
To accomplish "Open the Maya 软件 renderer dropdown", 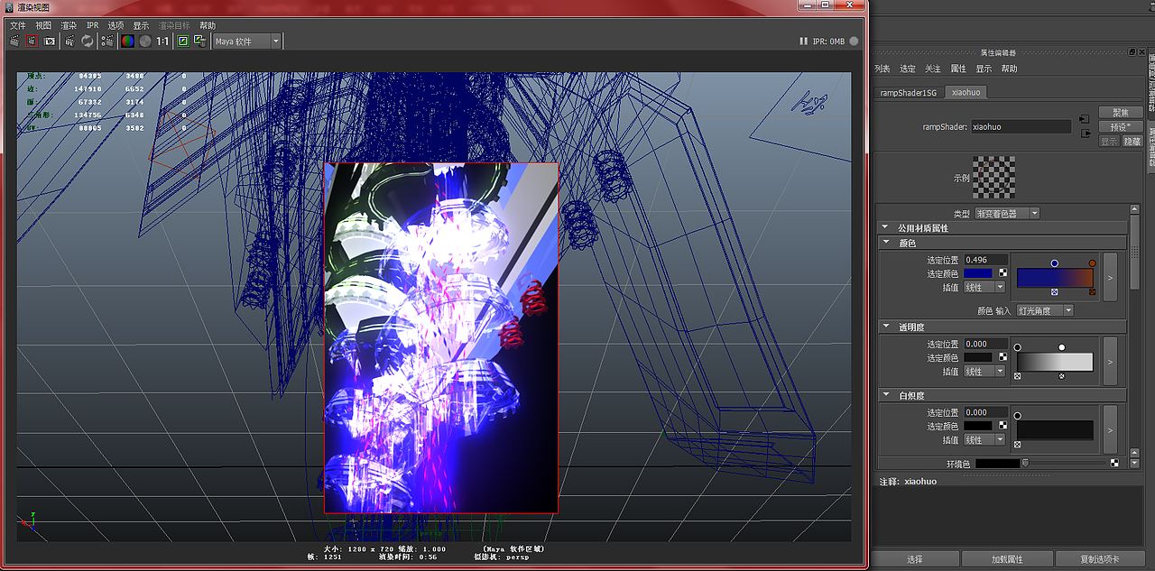I will tap(247, 41).
